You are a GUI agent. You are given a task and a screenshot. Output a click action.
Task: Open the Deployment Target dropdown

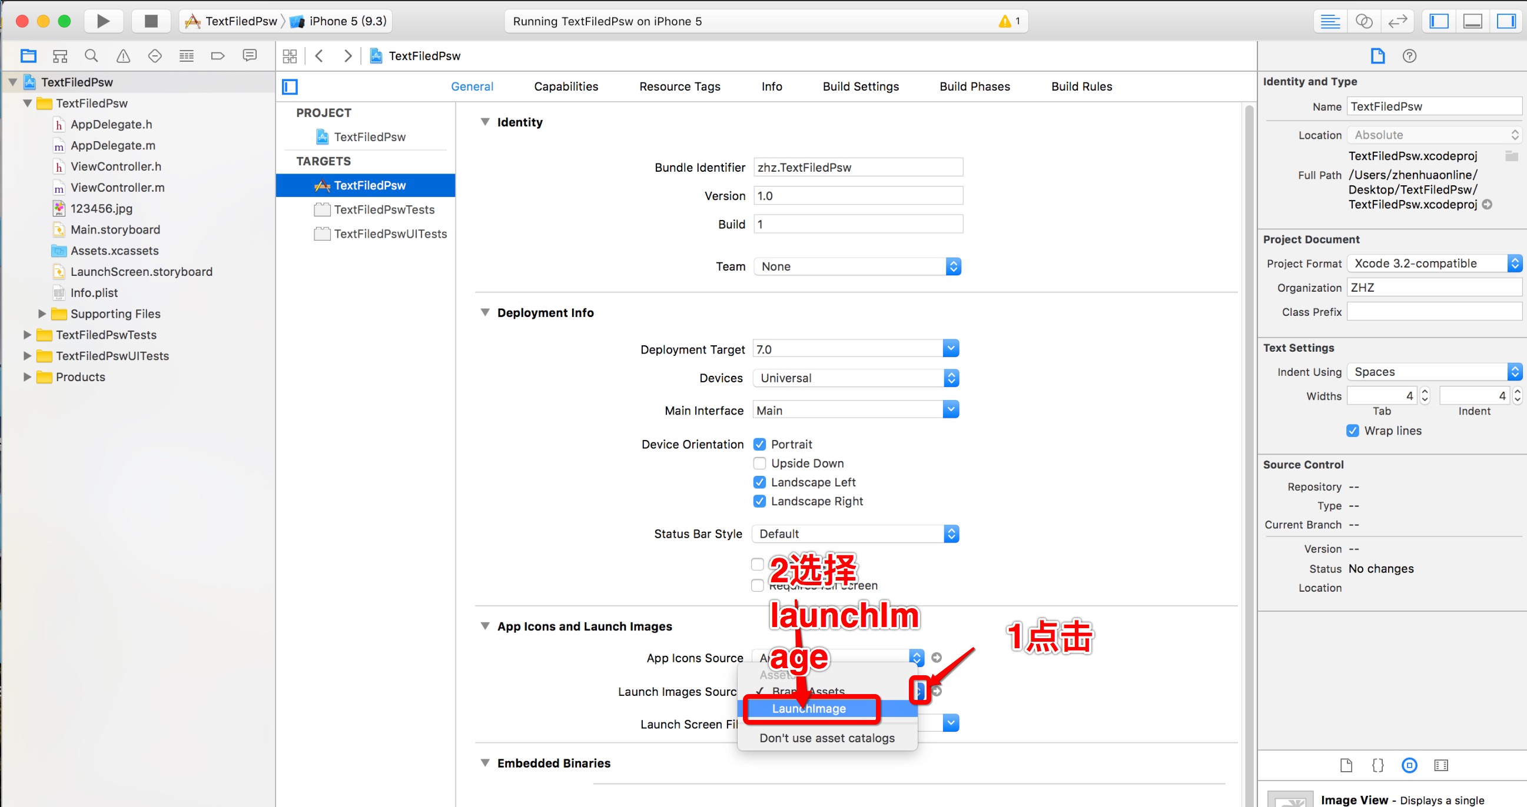point(951,349)
